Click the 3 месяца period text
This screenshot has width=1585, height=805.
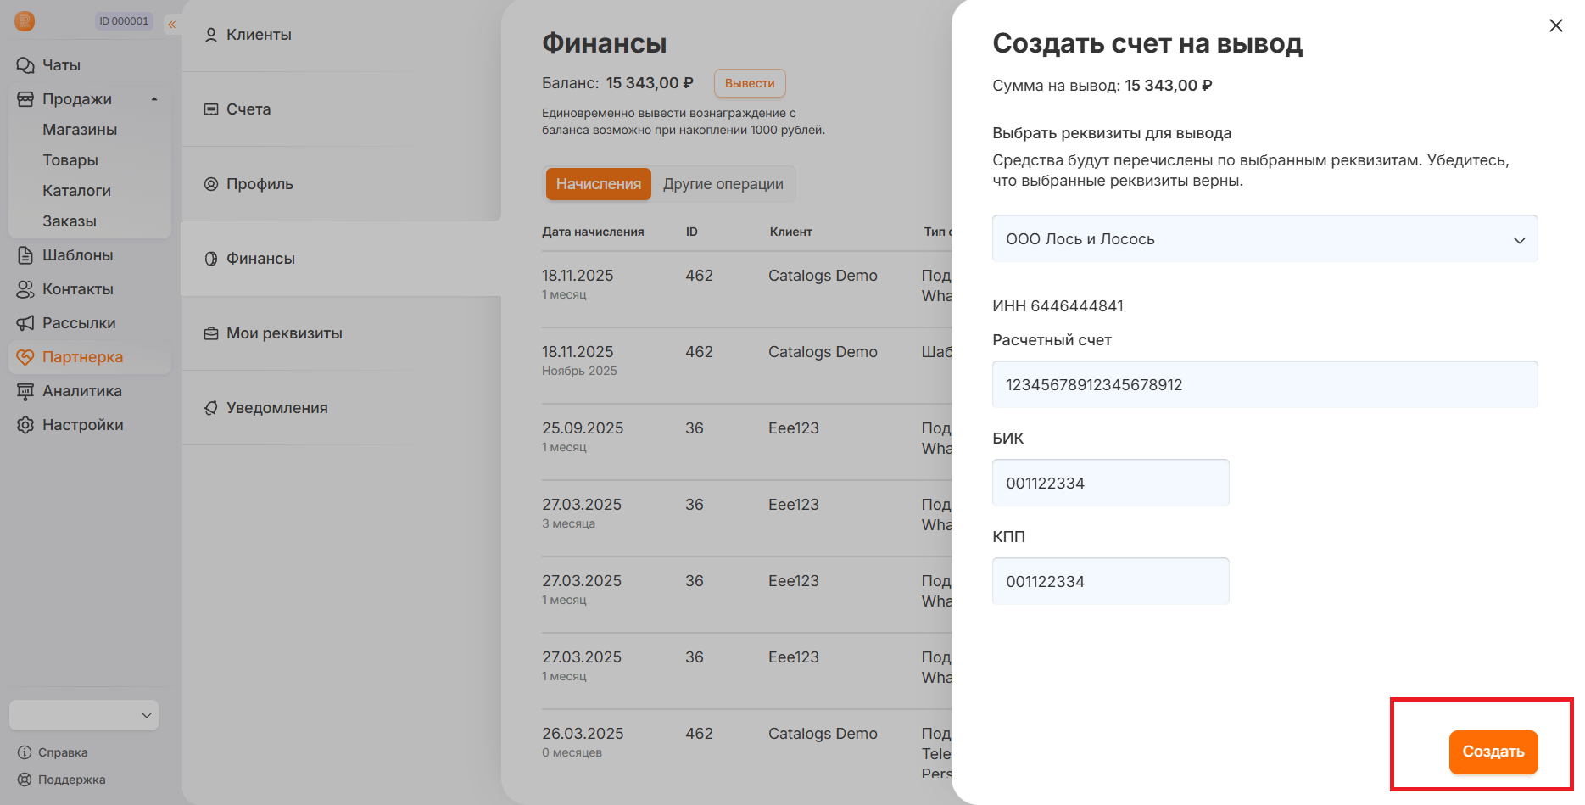click(568, 523)
